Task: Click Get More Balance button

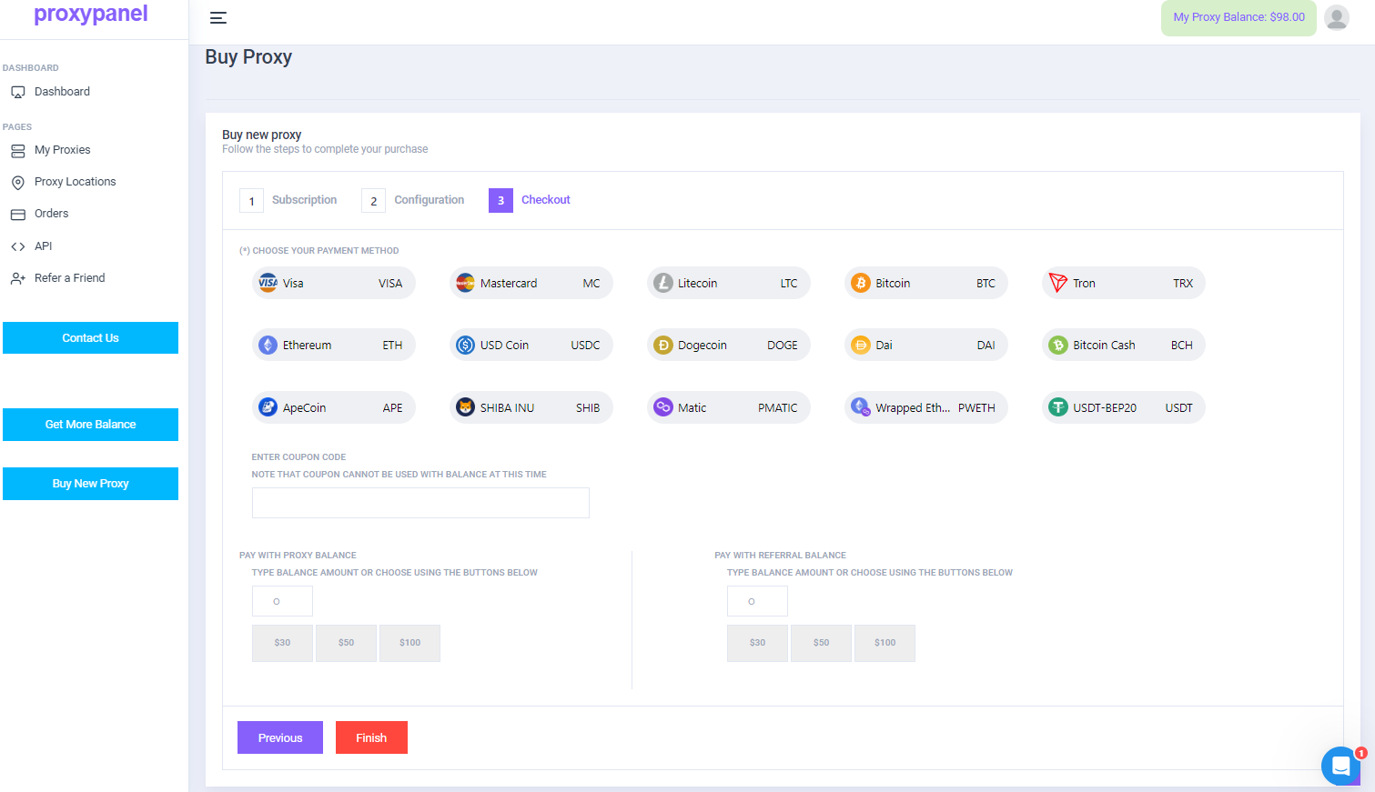Action: [x=90, y=425]
